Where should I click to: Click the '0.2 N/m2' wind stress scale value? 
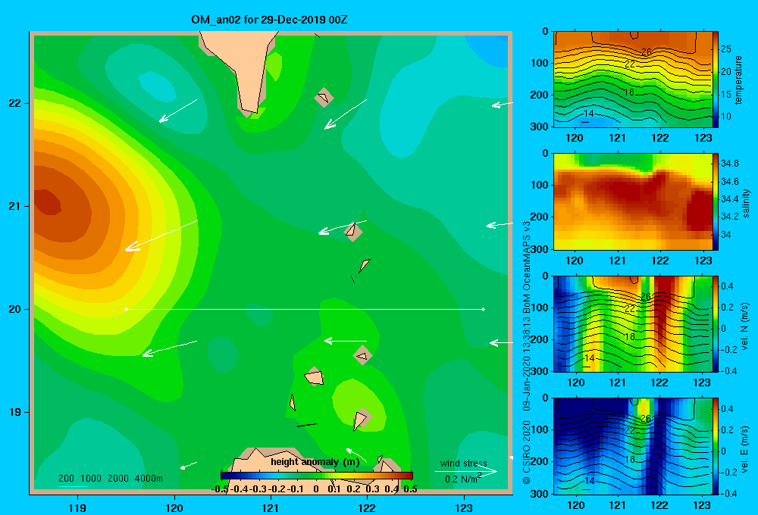(462, 479)
